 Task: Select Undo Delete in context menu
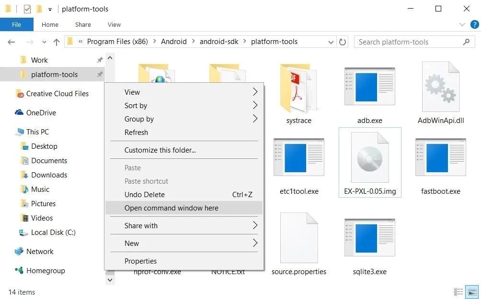coord(184,195)
